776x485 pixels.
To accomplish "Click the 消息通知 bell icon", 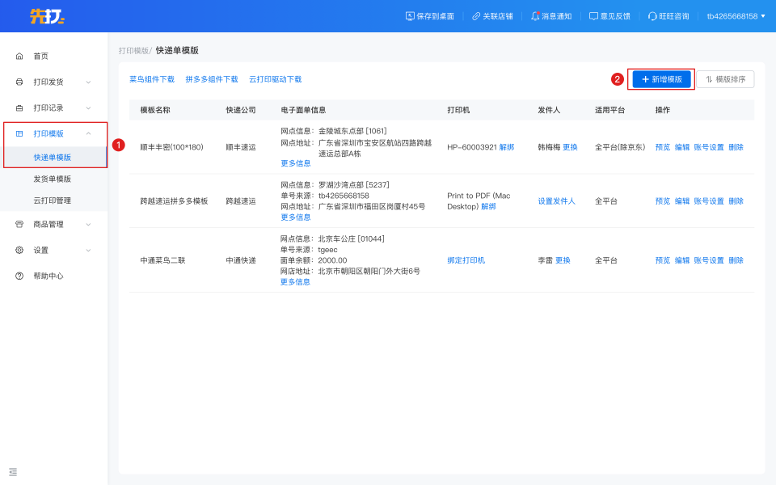I will pos(535,16).
